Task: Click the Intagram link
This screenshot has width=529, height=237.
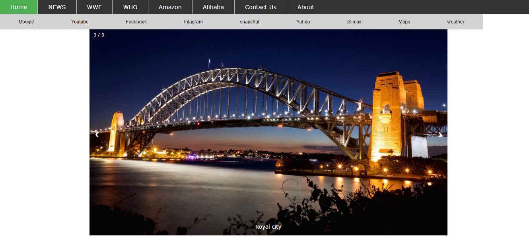Action: pos(193,22)
